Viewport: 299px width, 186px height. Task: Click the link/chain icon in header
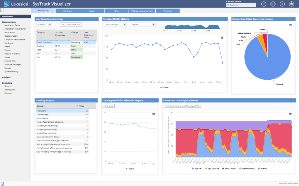(x=264, y=4)
